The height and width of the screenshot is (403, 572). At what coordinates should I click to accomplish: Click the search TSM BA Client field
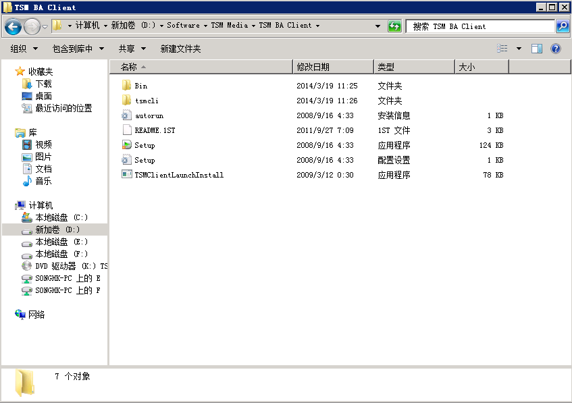pyautogui.click(x=479, y=26)
